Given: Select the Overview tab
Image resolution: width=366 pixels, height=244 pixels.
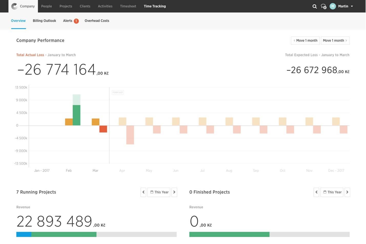Looking at the screenshot, I should point(18,21).
